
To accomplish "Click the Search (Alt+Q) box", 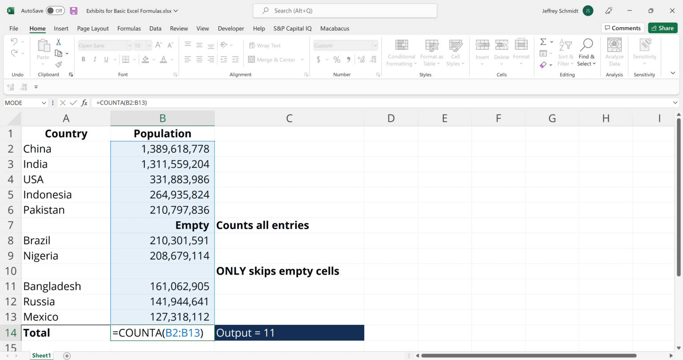I will [x=345, y=10].
